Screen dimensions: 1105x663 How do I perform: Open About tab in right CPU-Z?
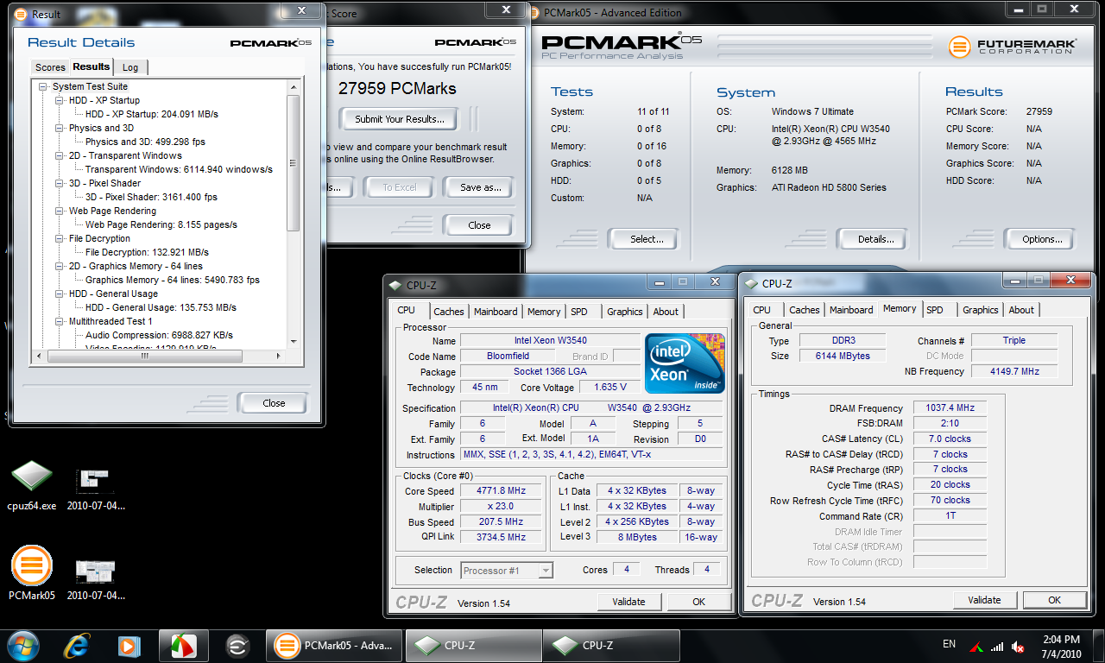pyautogui.click(x=1021, y=310)
